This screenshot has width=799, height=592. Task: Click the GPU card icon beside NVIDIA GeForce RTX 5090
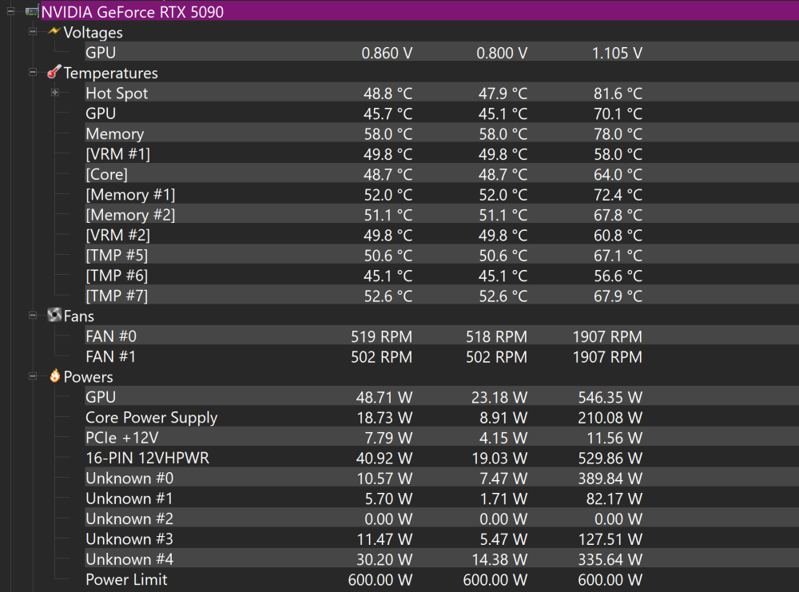[x=32, y=11]
